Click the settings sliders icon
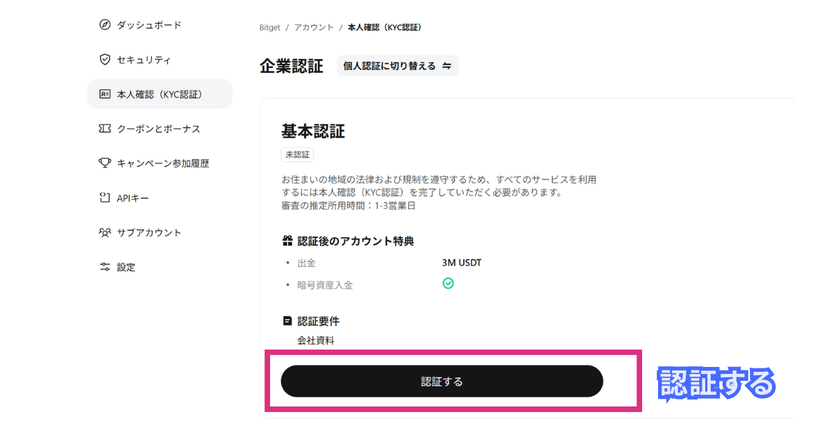833x437 pixels. click(x=105, y=267)
